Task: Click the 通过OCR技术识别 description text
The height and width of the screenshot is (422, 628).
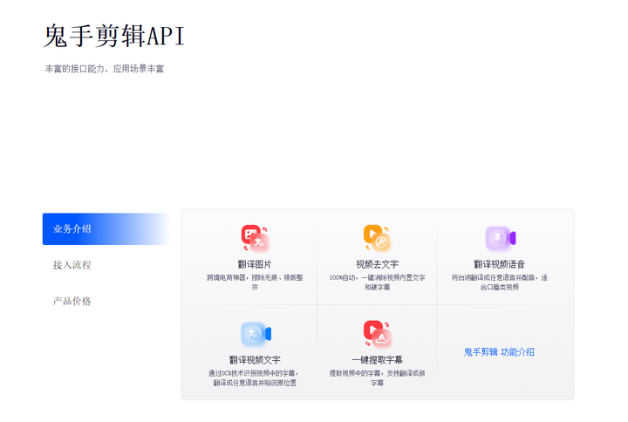Action: (253, 378)
